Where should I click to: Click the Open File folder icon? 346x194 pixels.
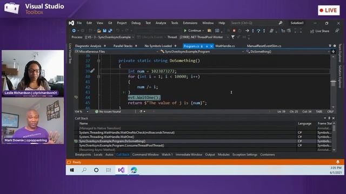click(99, 31)
